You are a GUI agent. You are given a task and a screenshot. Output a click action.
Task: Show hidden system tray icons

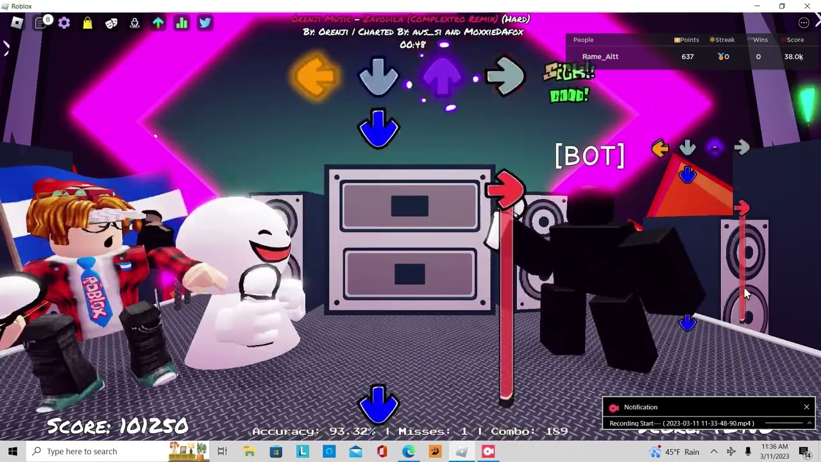[x=714, y=452]
